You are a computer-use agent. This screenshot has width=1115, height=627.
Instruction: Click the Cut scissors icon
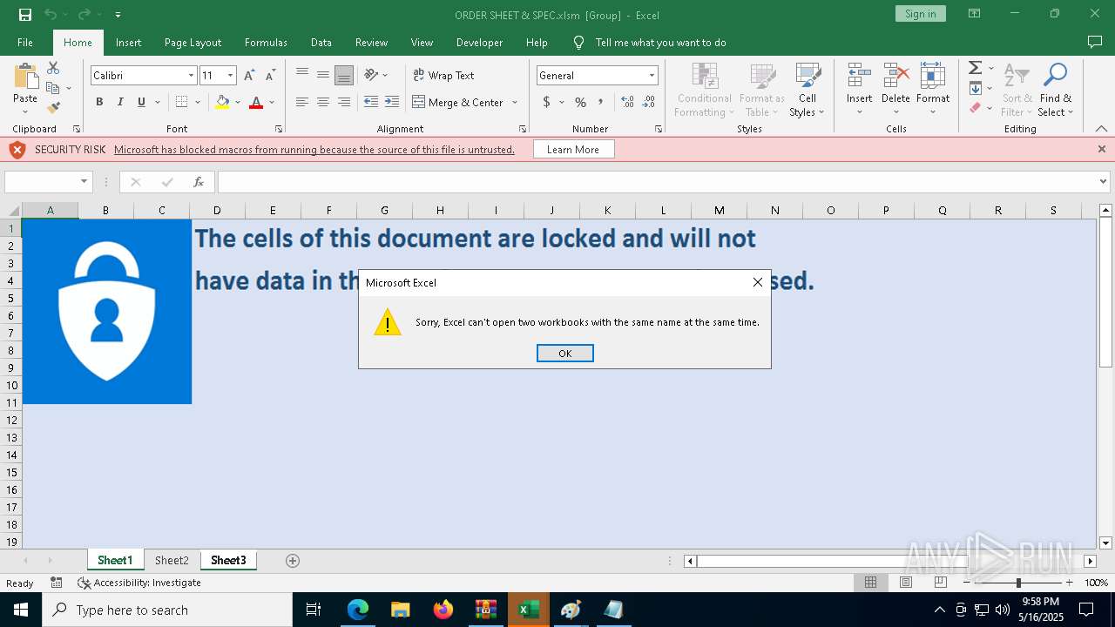coord(53,68)
